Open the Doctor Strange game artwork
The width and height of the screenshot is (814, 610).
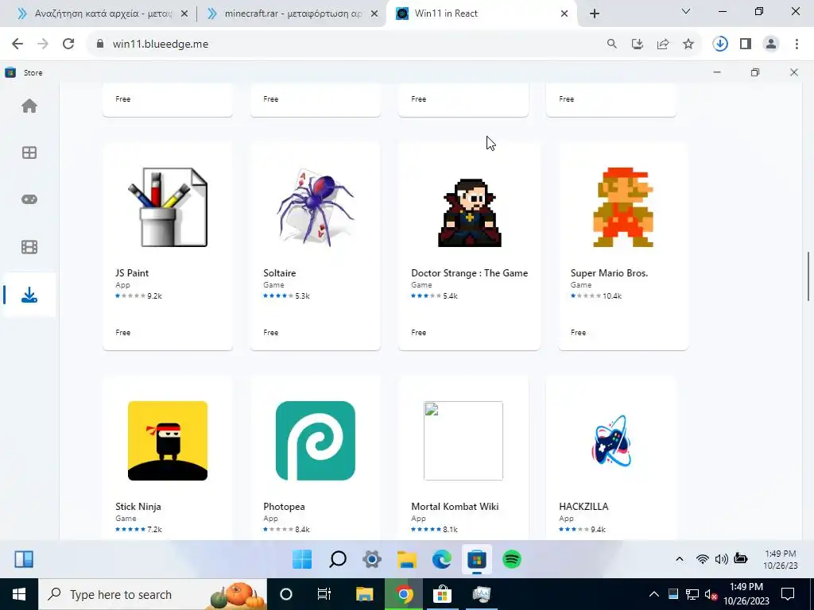[469, 212]
